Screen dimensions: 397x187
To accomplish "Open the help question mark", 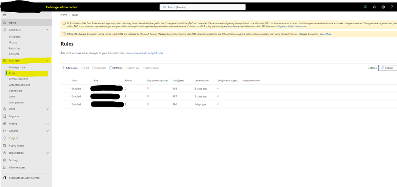I will click(x=392, y=7).
